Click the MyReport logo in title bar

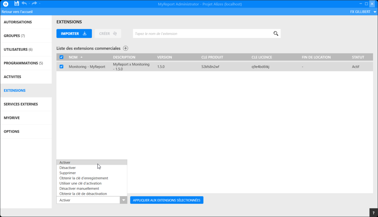point(6,4)
